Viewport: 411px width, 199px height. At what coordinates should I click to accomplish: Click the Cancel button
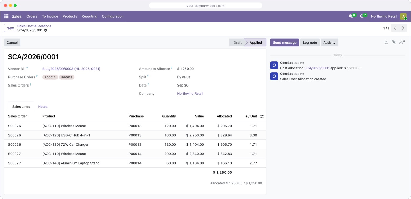point(12,43)
